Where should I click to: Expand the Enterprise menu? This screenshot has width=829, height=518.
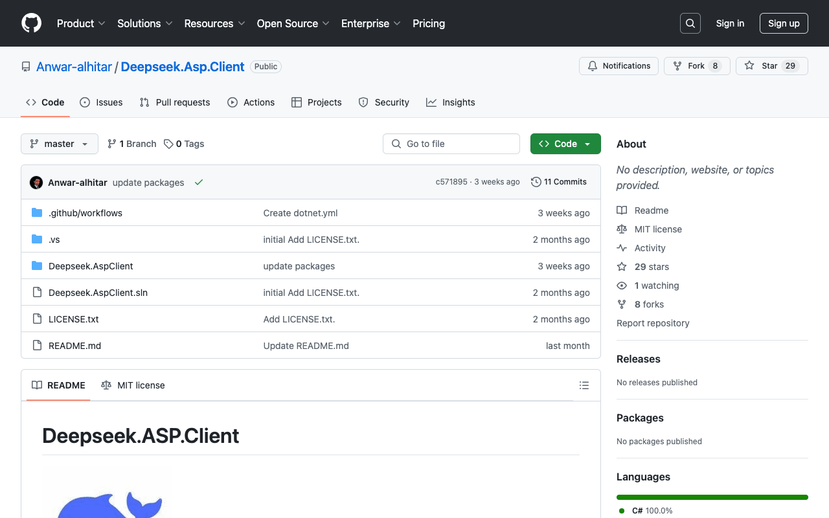pos(371,23)
